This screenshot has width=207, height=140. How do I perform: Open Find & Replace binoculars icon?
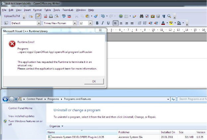[x=142, y=16]
